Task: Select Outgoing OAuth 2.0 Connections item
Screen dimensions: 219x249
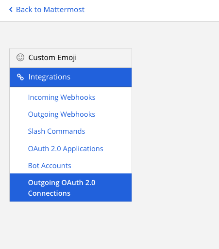Action: pyautogui.click(x=70, y=187)
